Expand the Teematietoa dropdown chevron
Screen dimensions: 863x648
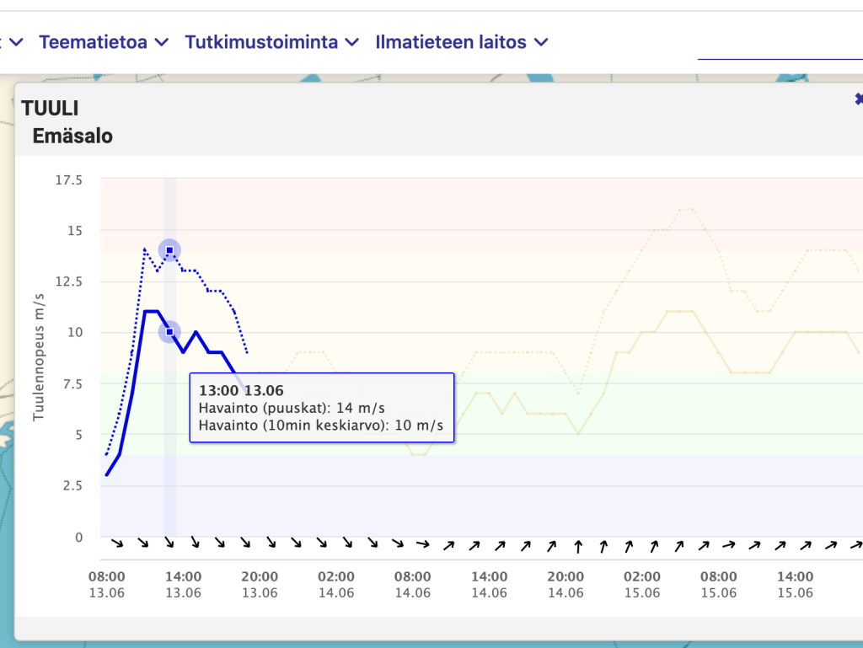coord(163,42)
